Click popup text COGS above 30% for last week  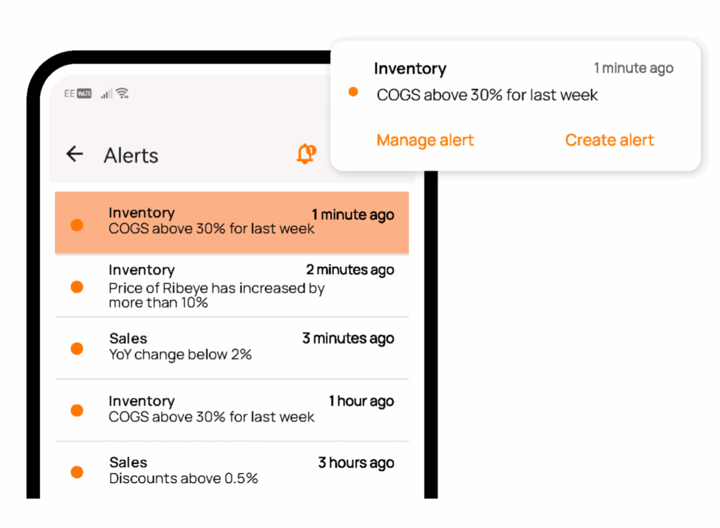[487, 95]
